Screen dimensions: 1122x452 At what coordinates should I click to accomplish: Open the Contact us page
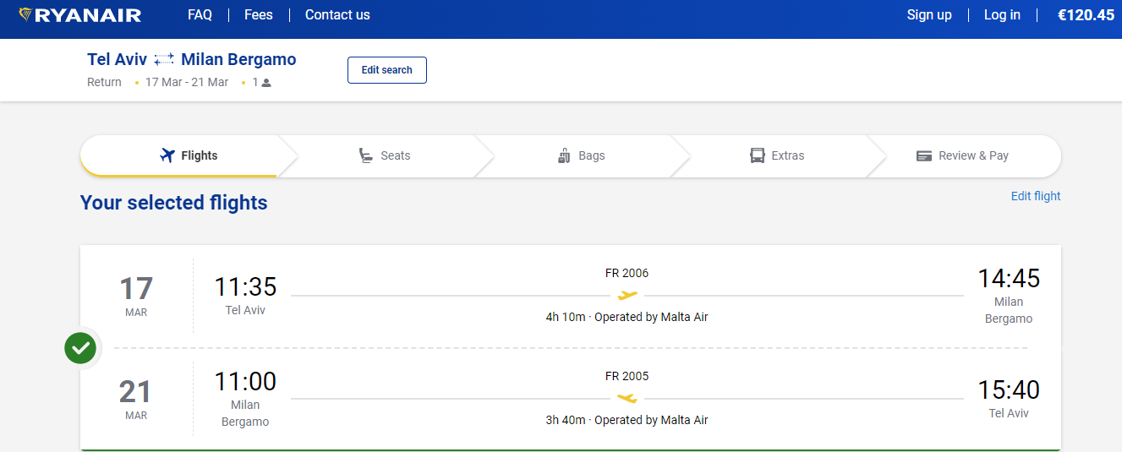[x=337, y=15]
